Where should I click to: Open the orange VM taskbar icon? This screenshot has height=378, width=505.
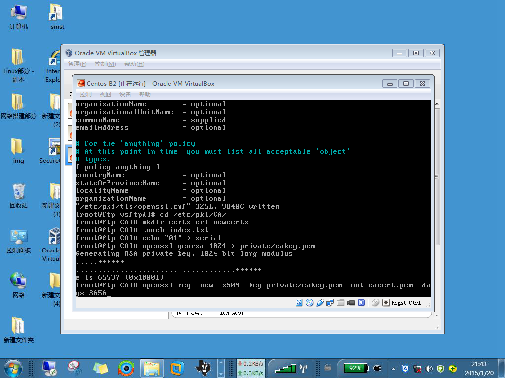point(177,368)
